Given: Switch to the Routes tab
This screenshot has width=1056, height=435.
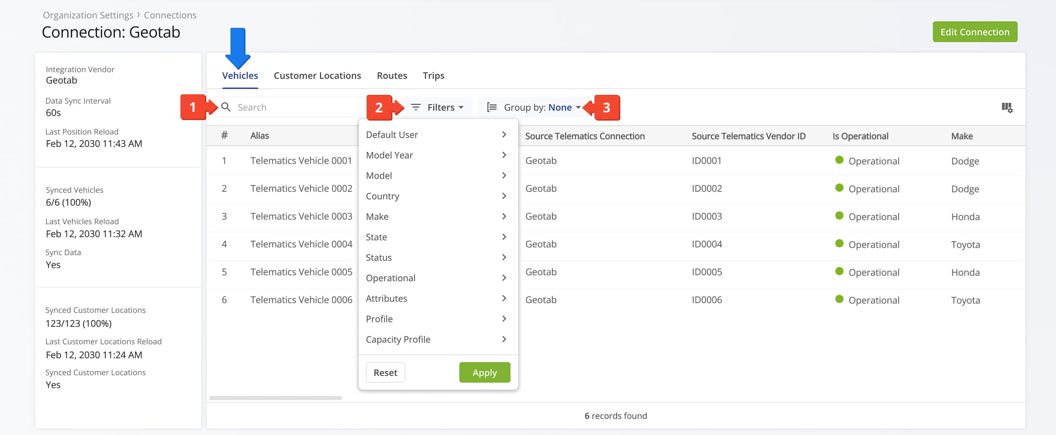Looking at the screenshot, I should pos(392,75).
